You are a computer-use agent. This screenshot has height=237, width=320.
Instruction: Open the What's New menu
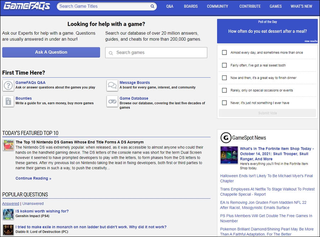pos(301,6)
